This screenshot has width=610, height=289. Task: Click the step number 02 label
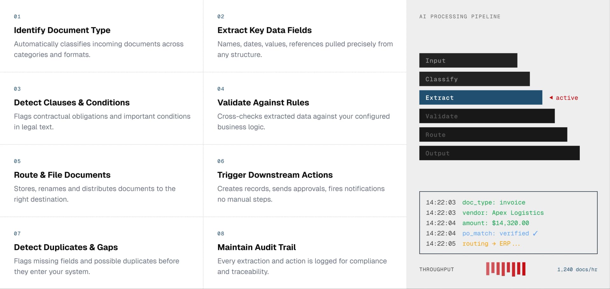pyautogui.click(x=221, y=16)
